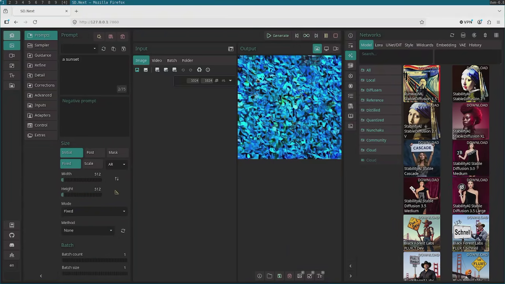The image size is (505, 284).
Task: Switch to the Style networks tab
Action: pos(409,45)
